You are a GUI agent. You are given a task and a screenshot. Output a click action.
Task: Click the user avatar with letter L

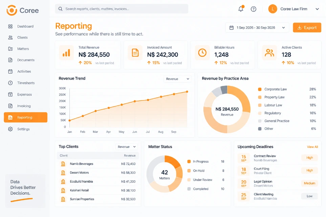pyautogui.click(x=273, y=9)
